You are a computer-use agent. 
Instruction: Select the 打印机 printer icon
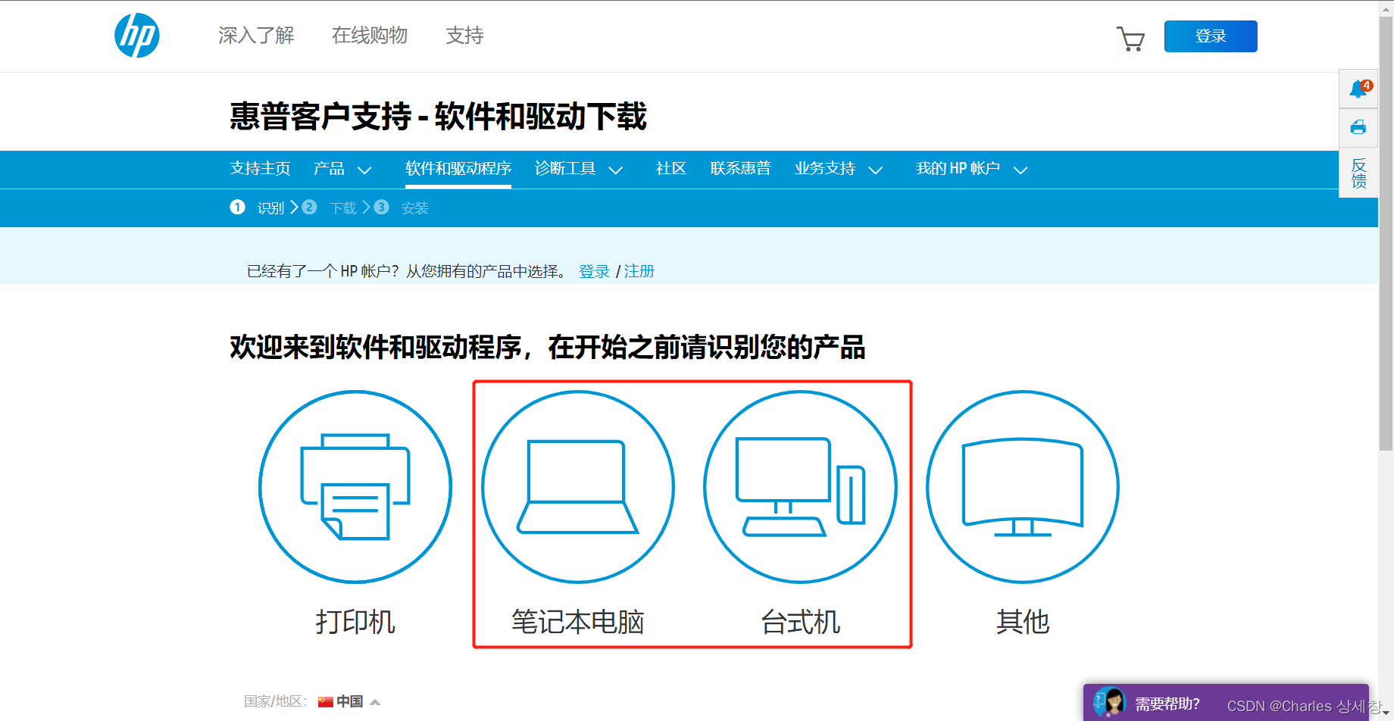(x=355, y=487)
